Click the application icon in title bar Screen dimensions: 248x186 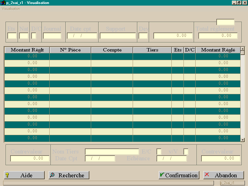click(3, 3)
